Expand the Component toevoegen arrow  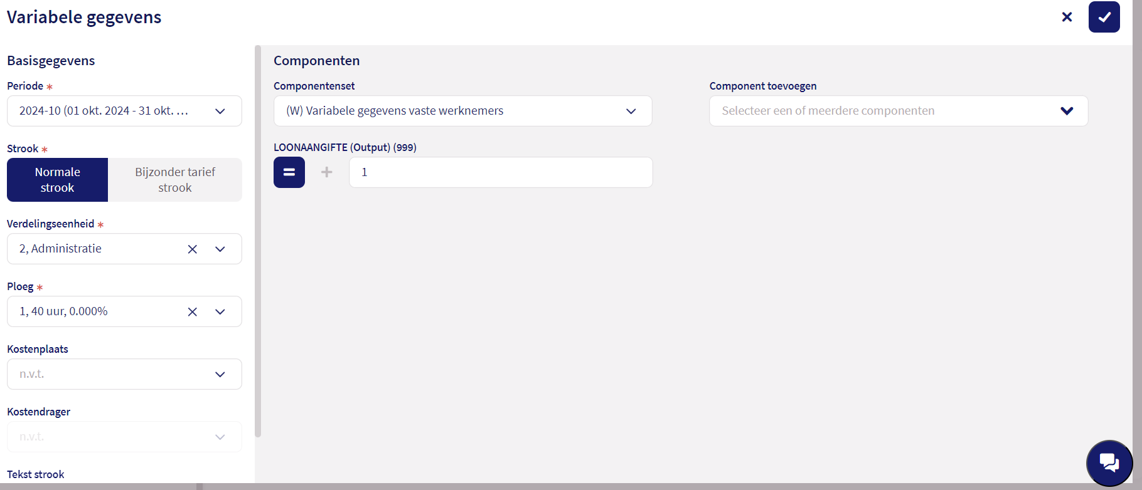(1067, 111)
